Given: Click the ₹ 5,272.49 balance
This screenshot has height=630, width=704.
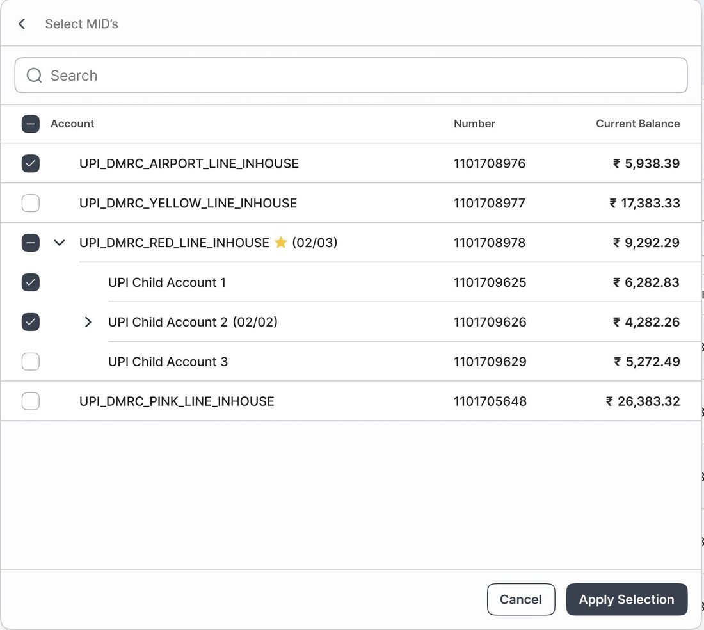Looking at the screenshot, I should click(647, 362).
